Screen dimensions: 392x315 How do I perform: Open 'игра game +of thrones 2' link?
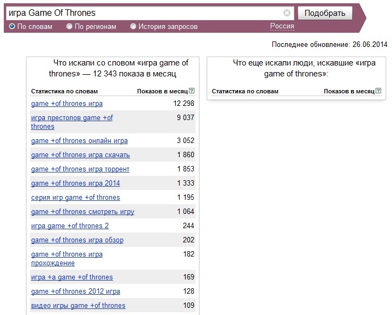tap(70, 226)
